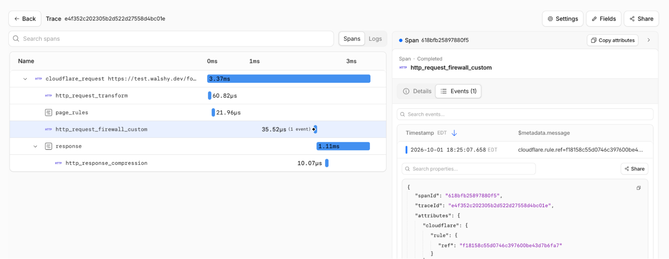Collapse the span detail panel chevron
The image size is (669, 259).
coord(649,40)
